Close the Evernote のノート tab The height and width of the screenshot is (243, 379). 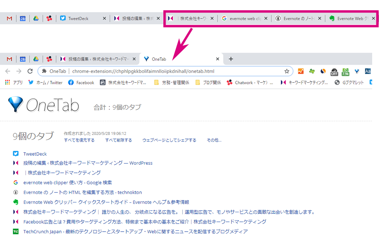point(319,18)
